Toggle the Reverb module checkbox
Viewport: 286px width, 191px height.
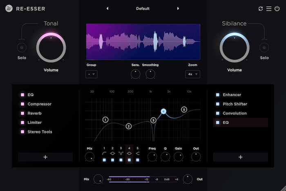[x=22, y=113]
